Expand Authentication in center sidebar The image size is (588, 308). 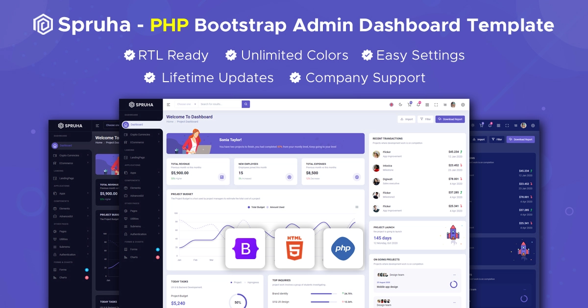(x=142, y=234)
